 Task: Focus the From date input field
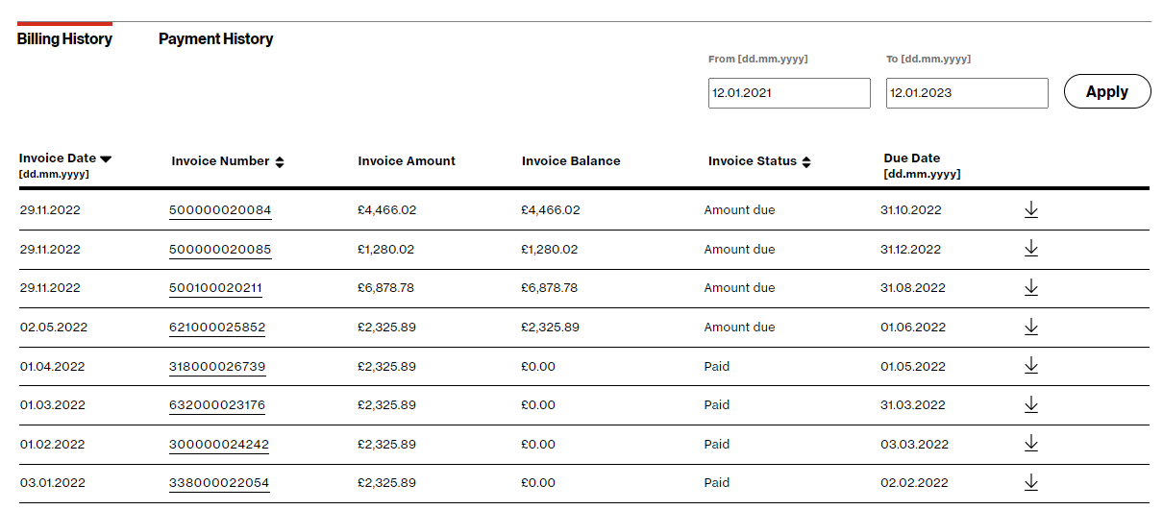tap(789, 93)
